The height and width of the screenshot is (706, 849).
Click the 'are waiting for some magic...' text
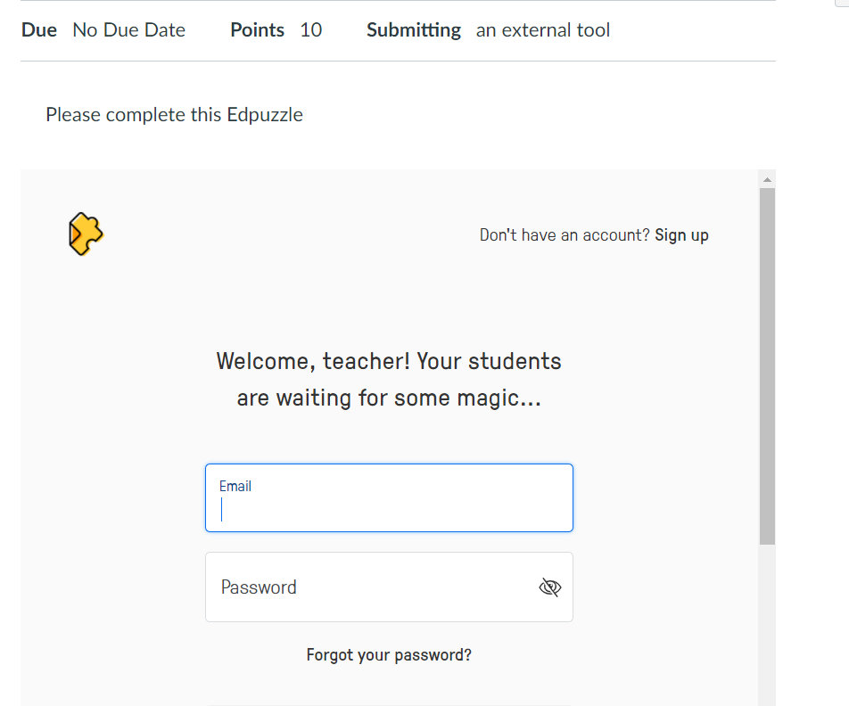(389, 398)
